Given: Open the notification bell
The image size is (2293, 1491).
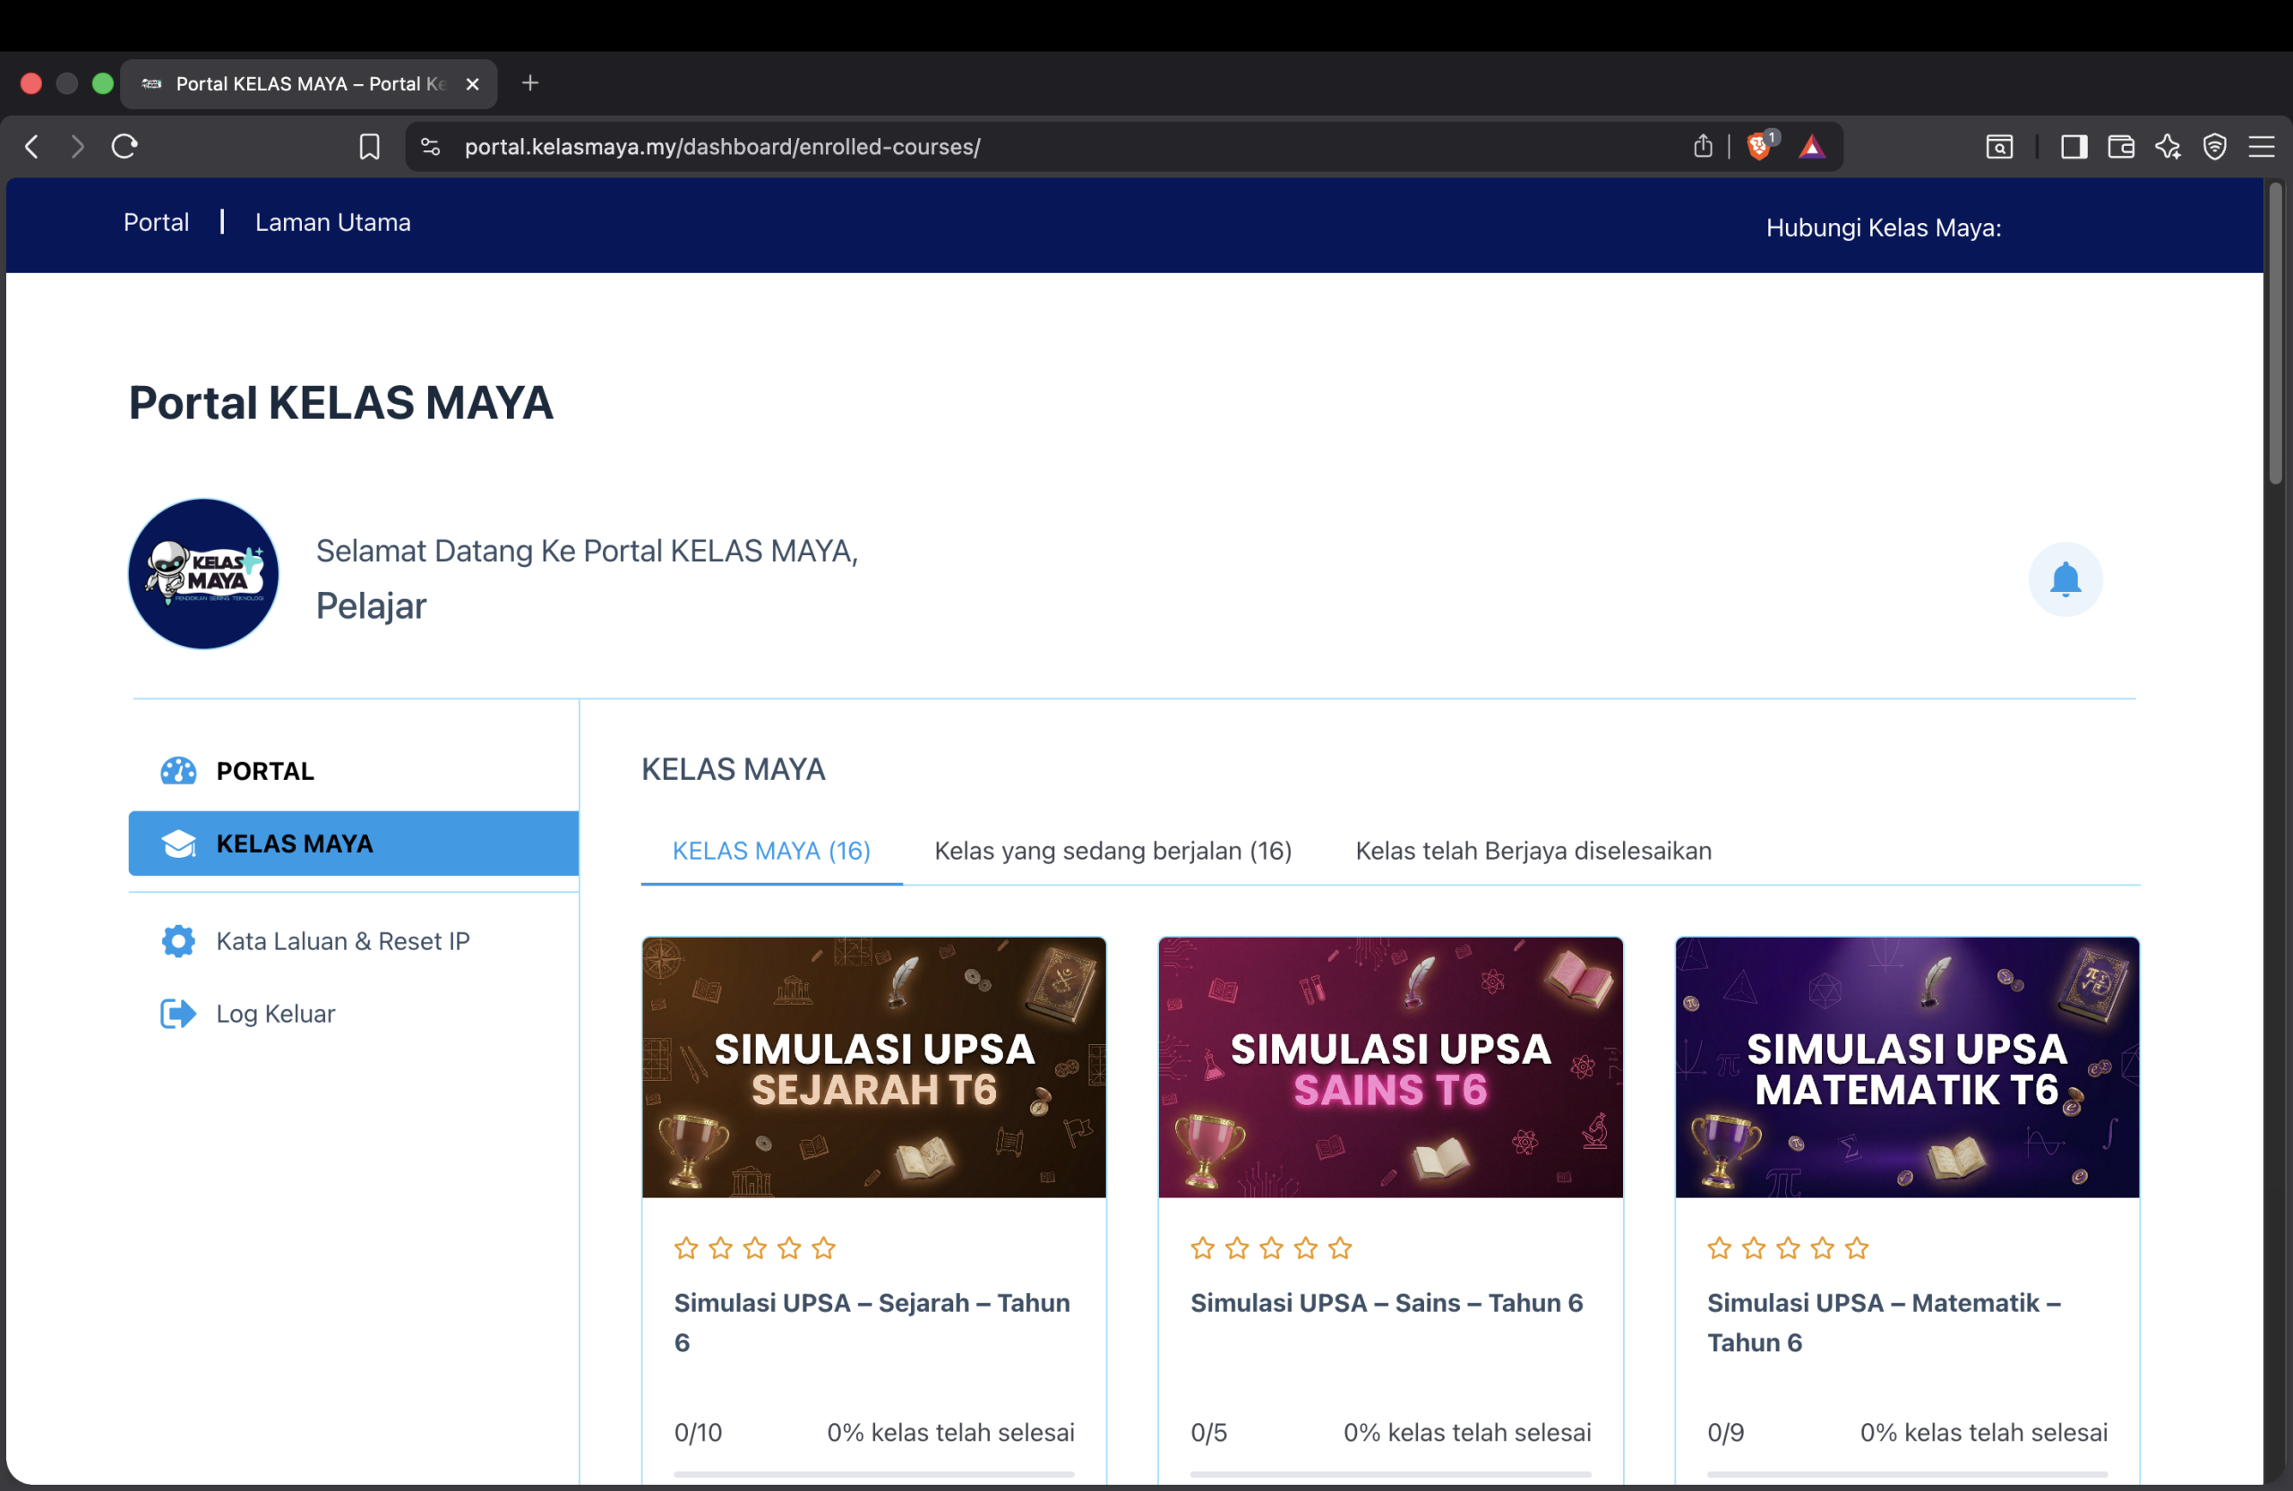Looking at the screenshot, I should (x=2065, y=578).
